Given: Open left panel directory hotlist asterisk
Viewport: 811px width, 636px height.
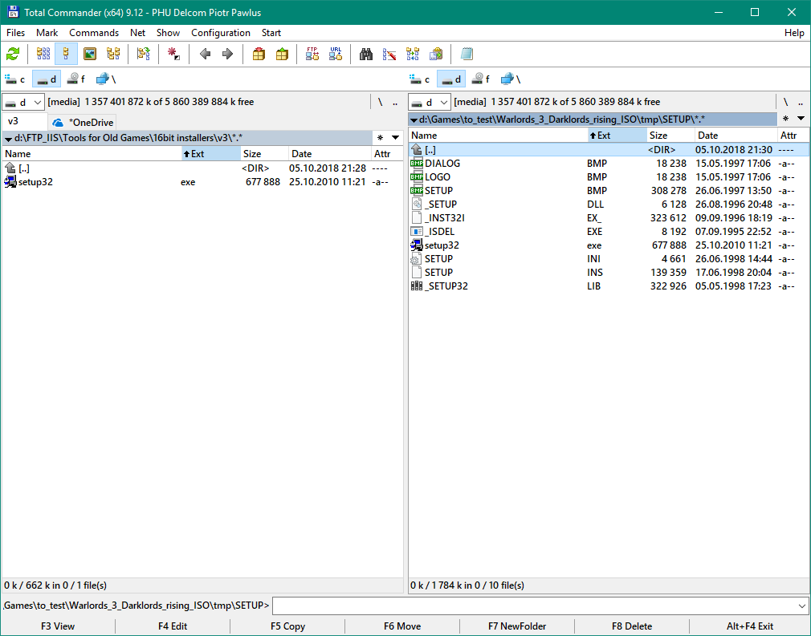Looking at the screenshot, I should (380, 138).
